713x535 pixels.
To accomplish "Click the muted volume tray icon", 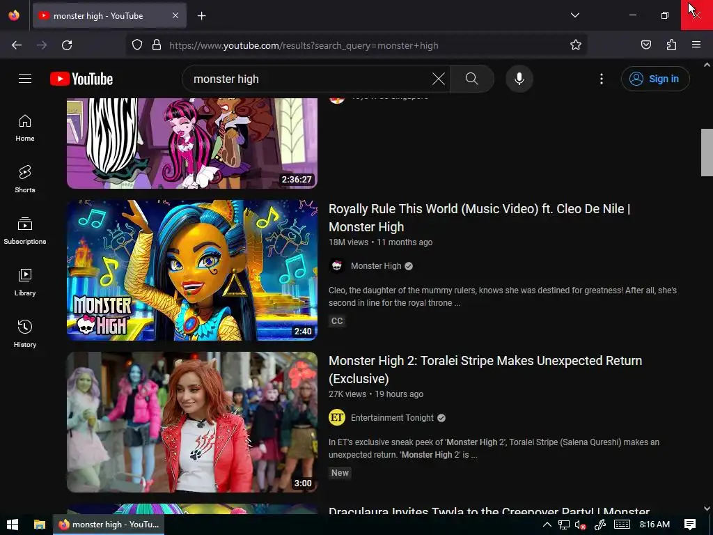I will (x=580, y=525).
